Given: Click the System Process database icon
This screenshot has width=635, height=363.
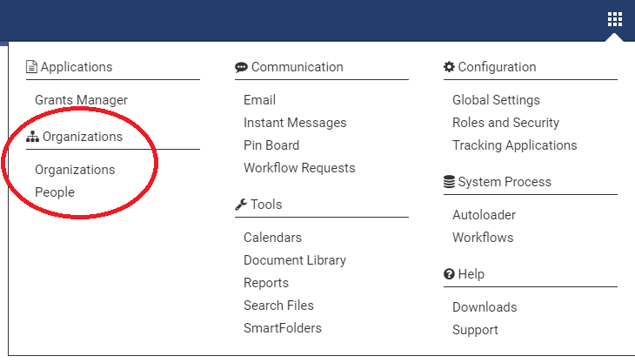Looking at the screenshot, I should tap(449, 182).
